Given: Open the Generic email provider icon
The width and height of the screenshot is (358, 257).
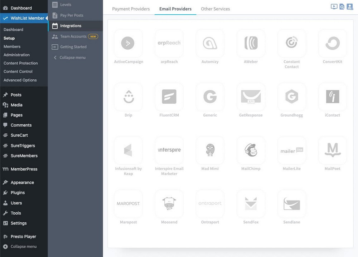Looking at the screenshot, I should pos(210,97).
